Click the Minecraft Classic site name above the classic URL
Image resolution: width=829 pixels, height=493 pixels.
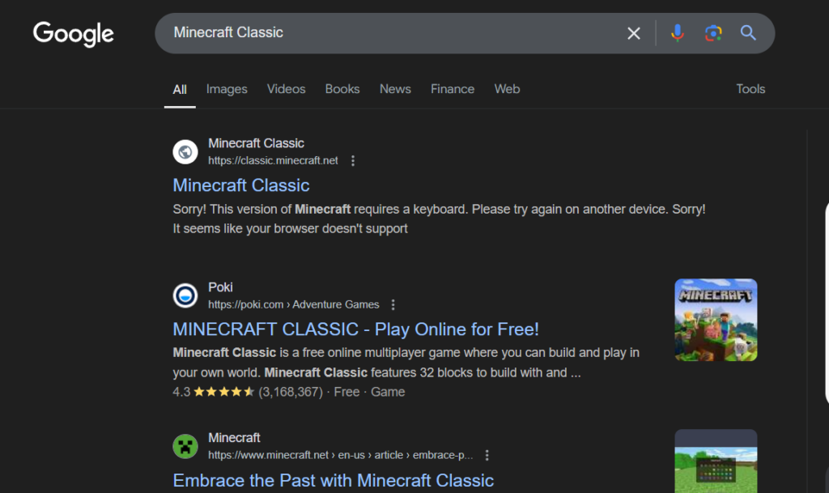coord(256,143)
